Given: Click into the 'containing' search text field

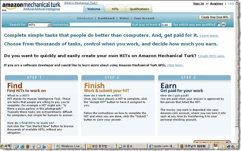Looking at the screenshot, I should point(100,25).
